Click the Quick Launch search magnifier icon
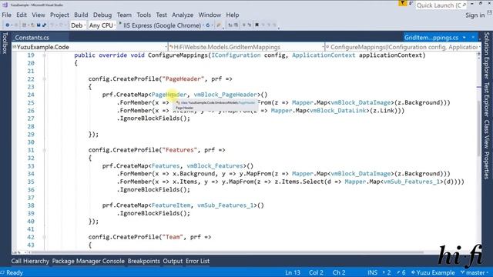 click(464, 5)
